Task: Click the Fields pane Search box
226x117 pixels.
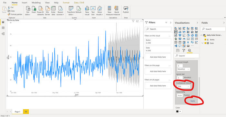Action: [x=213, y=29]
